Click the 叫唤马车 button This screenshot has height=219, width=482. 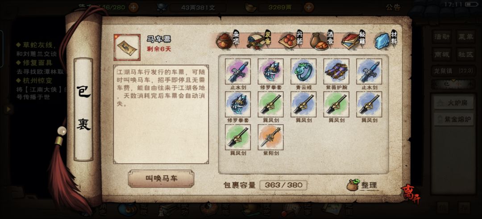161,178
